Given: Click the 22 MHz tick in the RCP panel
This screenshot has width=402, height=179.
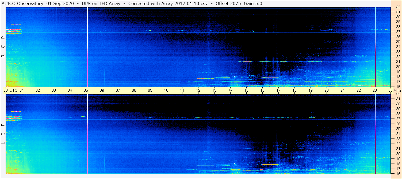Looking at the screenshot, I should click(398, 57).
